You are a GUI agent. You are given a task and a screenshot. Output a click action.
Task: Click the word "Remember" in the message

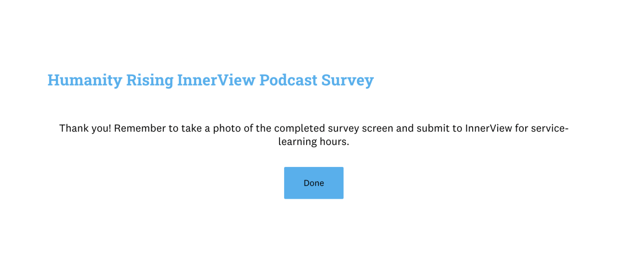pyautogui.click(x=139, y=128)
